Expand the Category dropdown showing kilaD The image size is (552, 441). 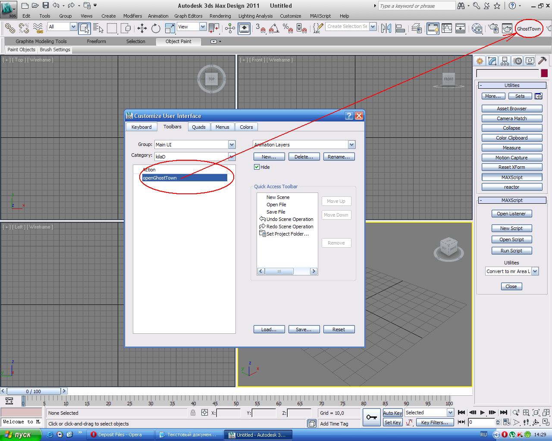tap(232, 156)
